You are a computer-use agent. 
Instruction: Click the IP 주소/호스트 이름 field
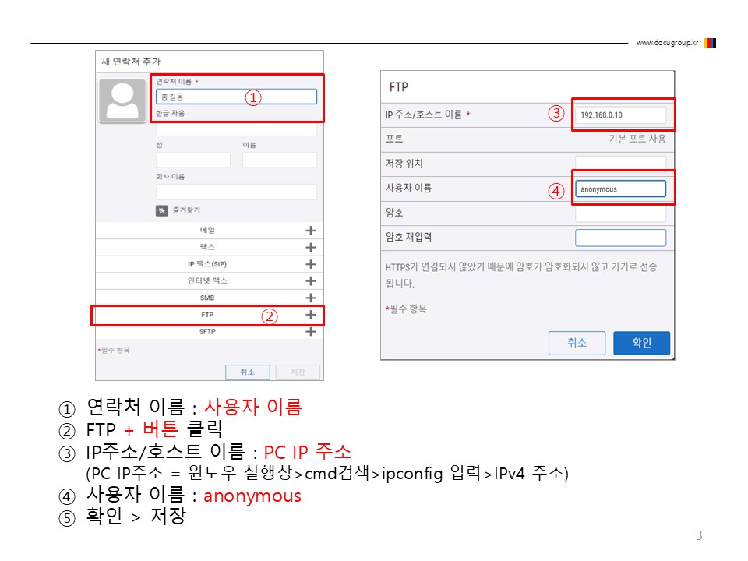coord(621,115)
